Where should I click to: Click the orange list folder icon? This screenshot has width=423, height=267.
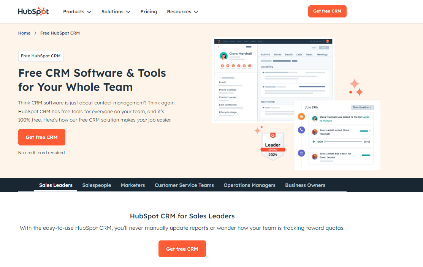301,117
